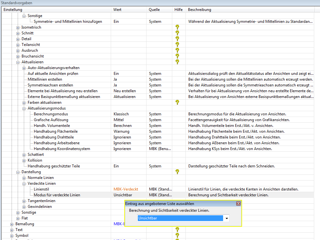Image resolution: width=320 pixels, height=240 pixels.
Task: Open help for the Ausbruch row
Action: pos(177,50)
